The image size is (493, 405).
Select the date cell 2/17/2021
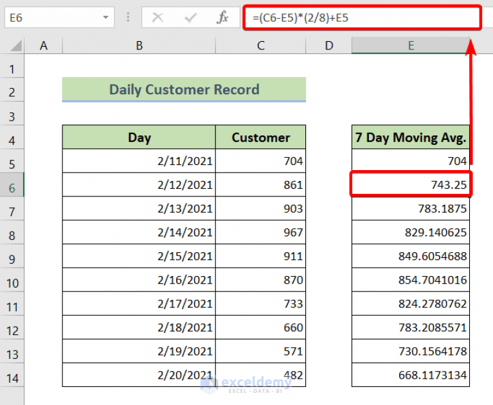click(x=139, y=304)
